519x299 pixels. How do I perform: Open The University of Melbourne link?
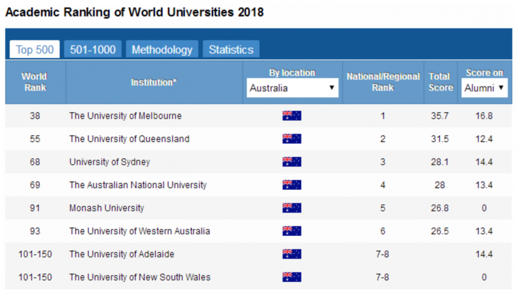[126, 116]
